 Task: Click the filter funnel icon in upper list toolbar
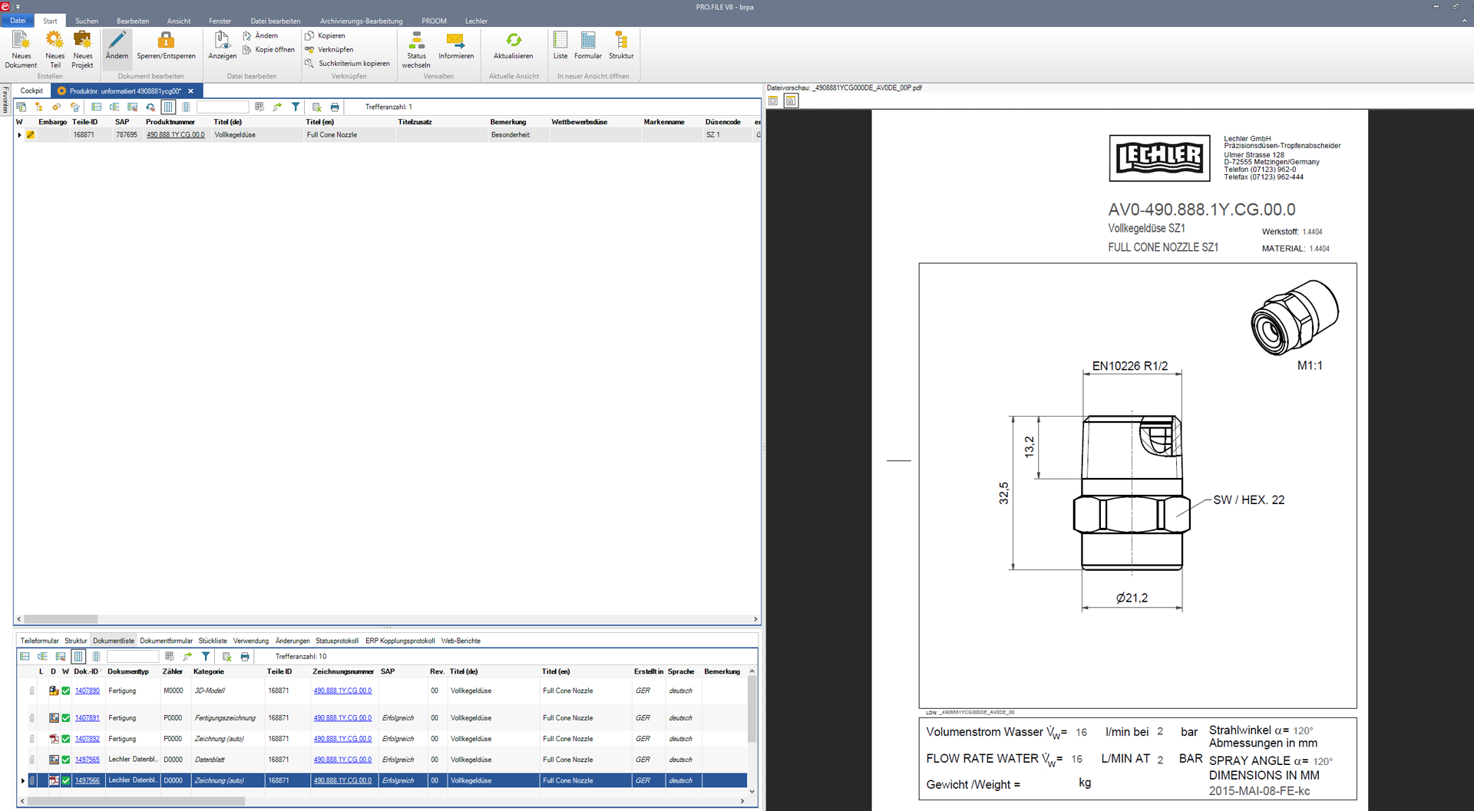click(x=296, y=107)
